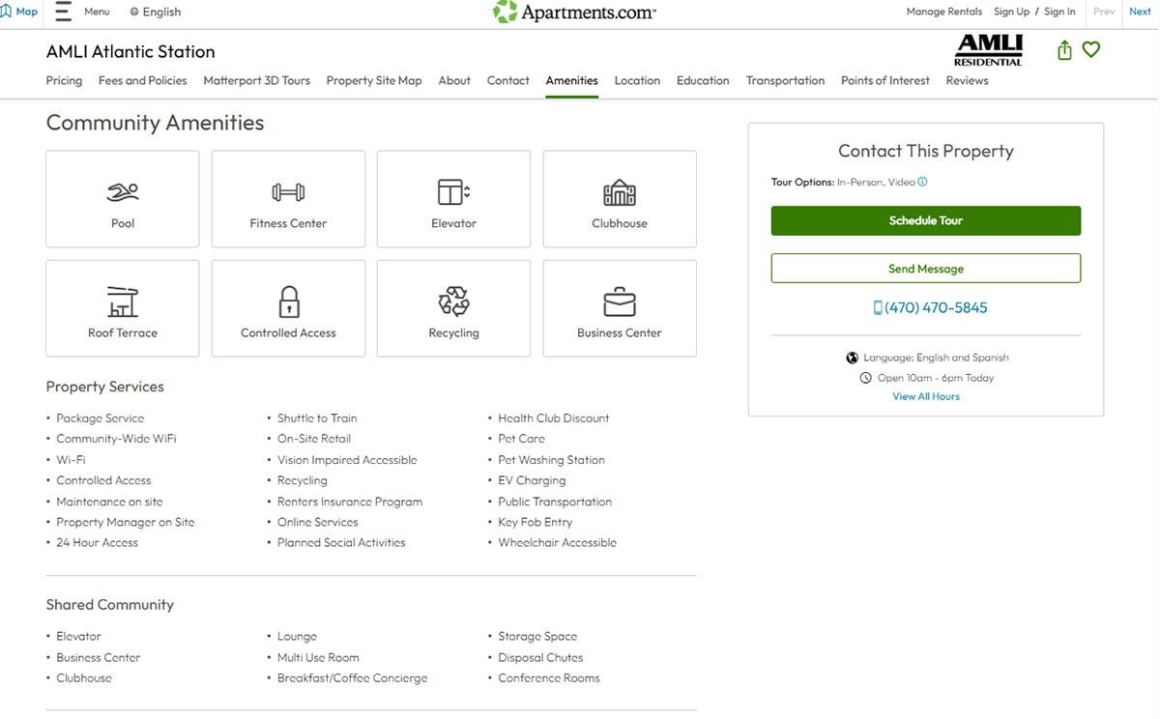Click the Pool swimmer icon
The image size is (1160, 719).
click(123, 192)
